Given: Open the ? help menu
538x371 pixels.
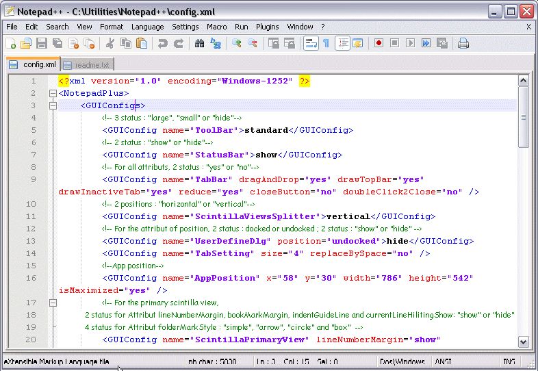Looking at the screenshot, I should point(323,27).
